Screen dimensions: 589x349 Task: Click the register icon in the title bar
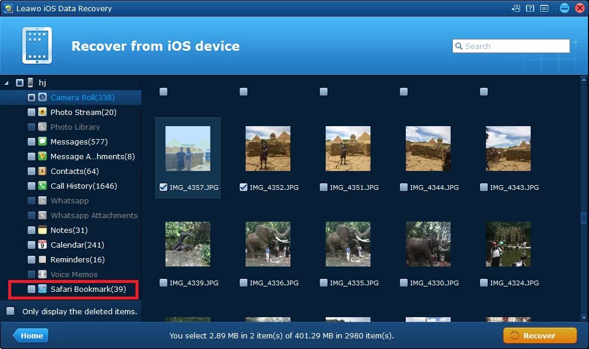[517, 8]
